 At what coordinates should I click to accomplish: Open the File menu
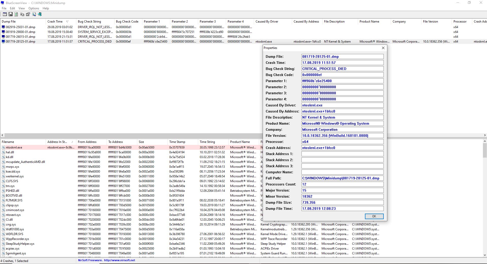point(4,8)
